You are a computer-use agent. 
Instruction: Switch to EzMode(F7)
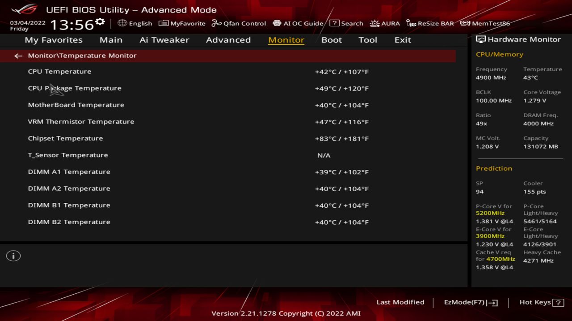point(464,302)
